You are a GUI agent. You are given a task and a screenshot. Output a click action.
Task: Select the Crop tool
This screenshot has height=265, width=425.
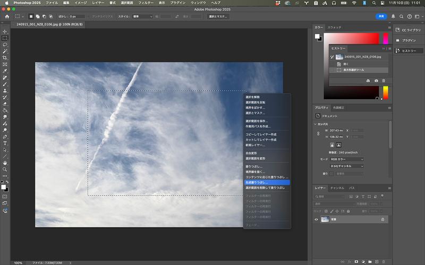(5, 58)
